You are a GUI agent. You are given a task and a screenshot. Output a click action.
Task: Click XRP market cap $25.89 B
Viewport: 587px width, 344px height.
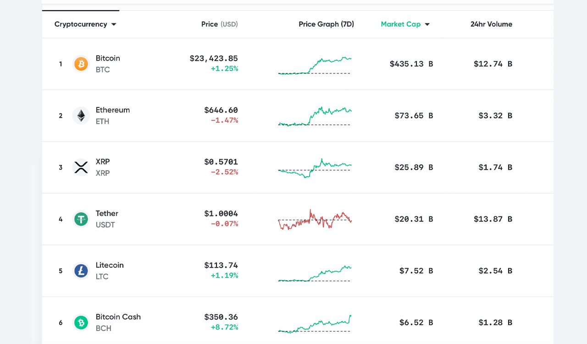tap(414, 167)
